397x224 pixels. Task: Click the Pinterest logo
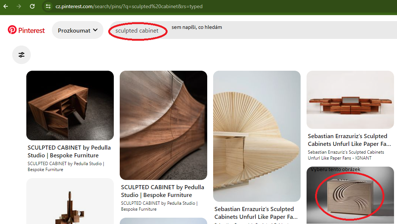pos(26,30)
